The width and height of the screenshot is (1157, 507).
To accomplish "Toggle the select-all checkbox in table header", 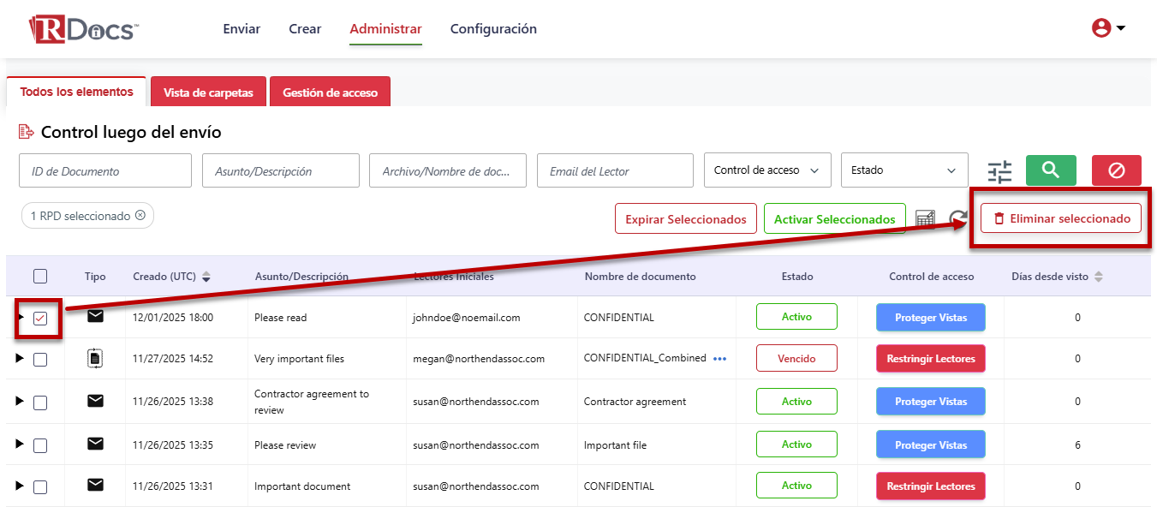I will (40, 276).
